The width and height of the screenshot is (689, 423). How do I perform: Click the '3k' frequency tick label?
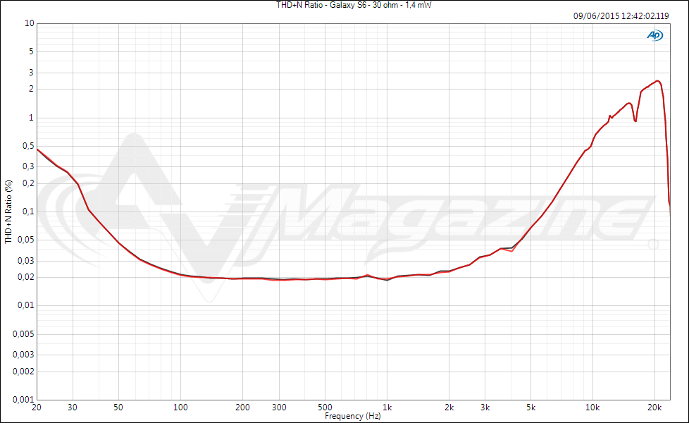(x=485, y=407)
